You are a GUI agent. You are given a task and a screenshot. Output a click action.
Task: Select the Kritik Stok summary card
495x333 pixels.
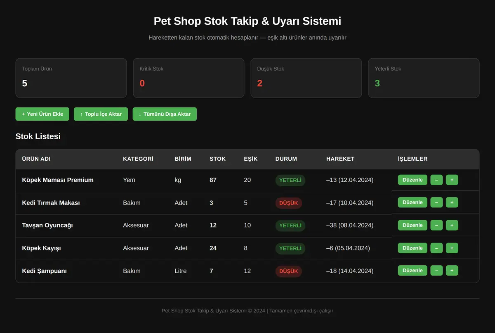click(x=189, y=78)
